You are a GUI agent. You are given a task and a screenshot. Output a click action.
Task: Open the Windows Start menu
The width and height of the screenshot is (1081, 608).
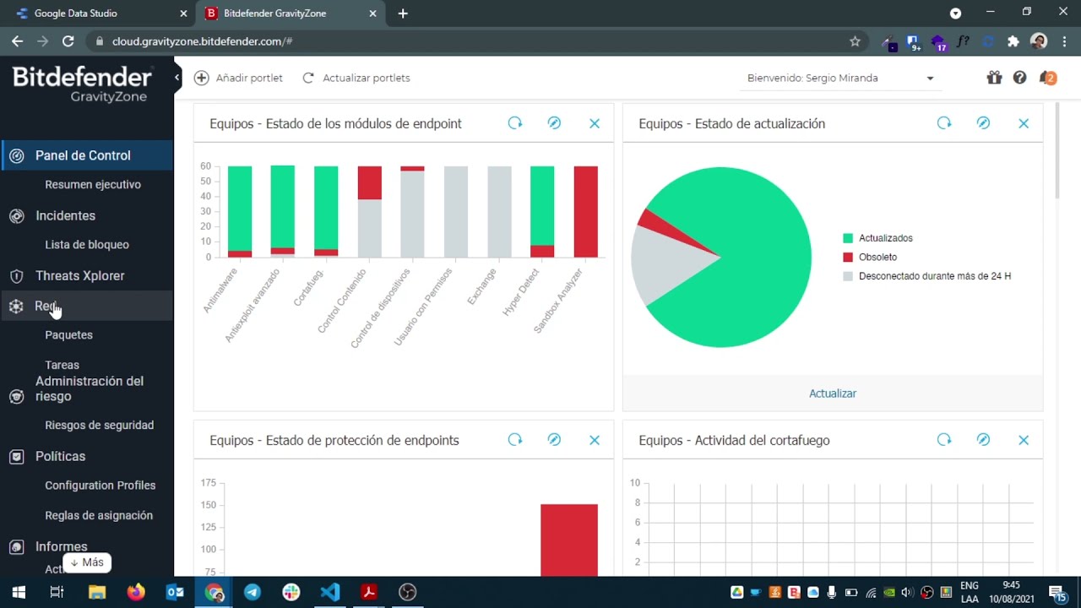click(18, 592)
